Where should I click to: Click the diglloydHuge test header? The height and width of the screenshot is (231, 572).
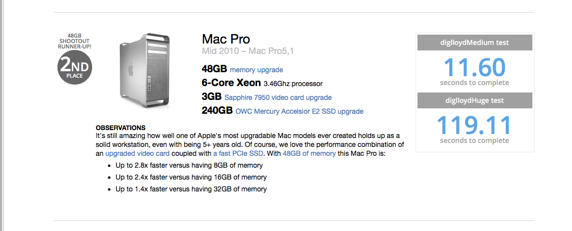[474, 100]
